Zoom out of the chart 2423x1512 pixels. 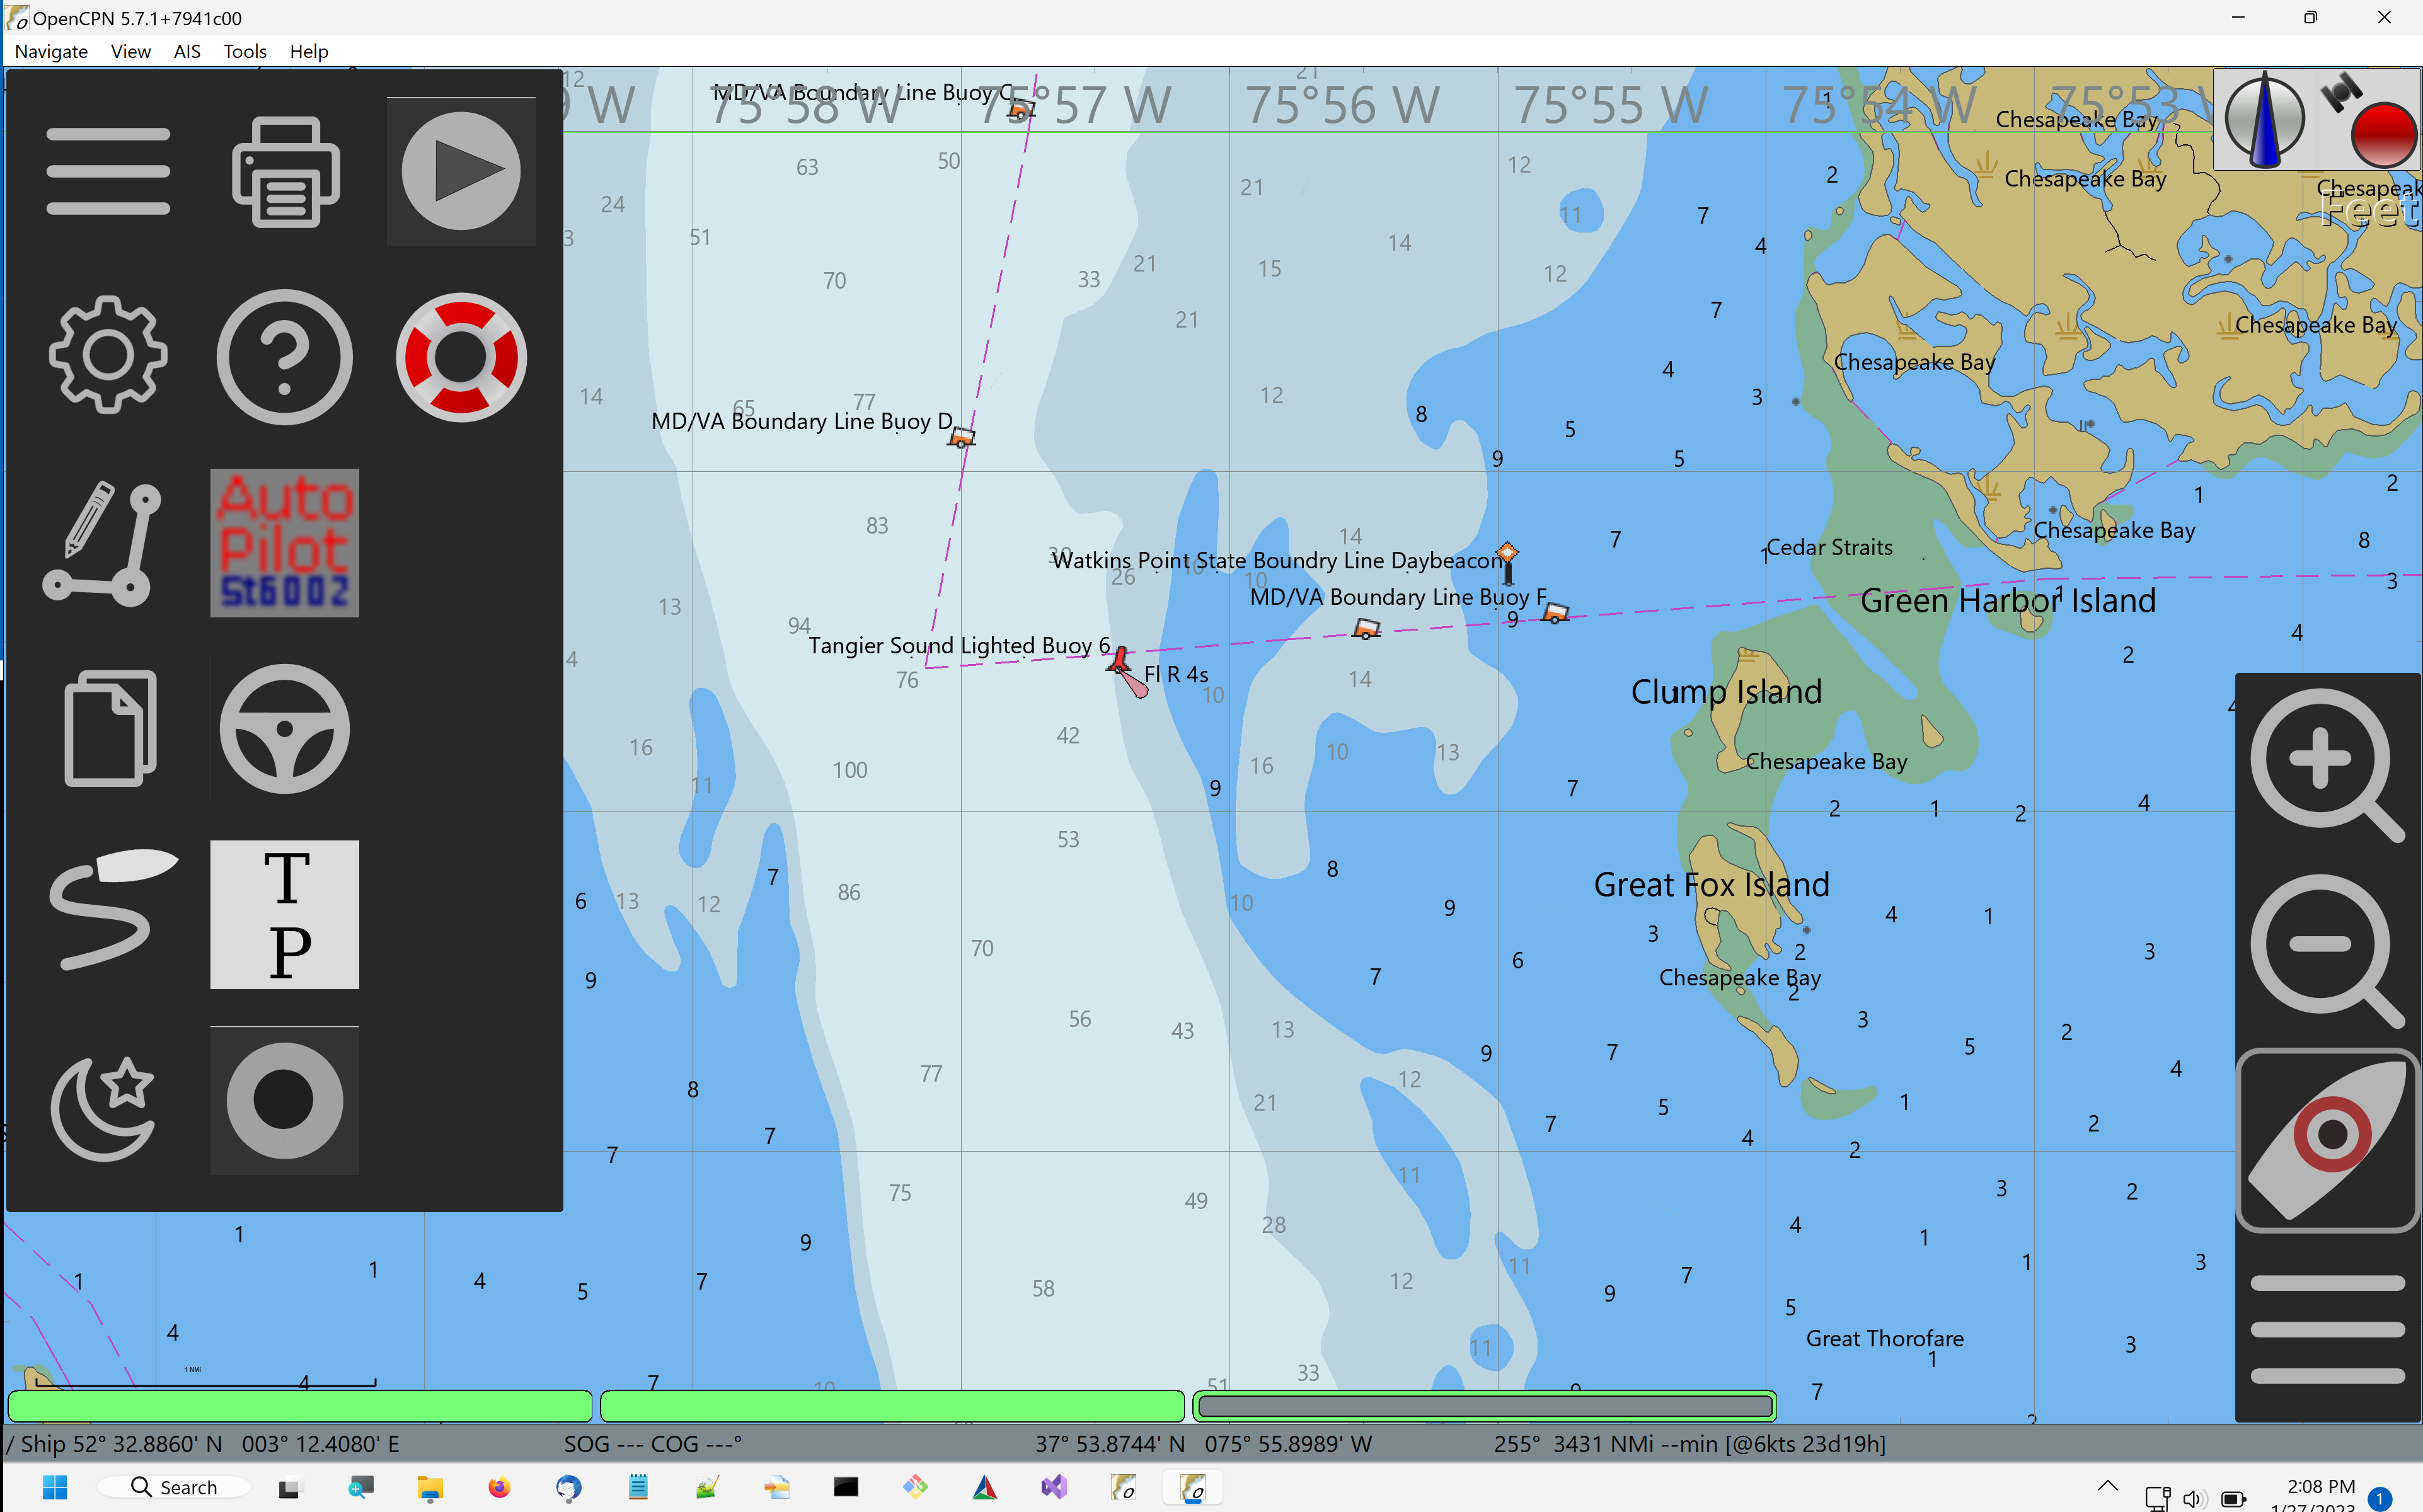click(x=2327, y=950)
